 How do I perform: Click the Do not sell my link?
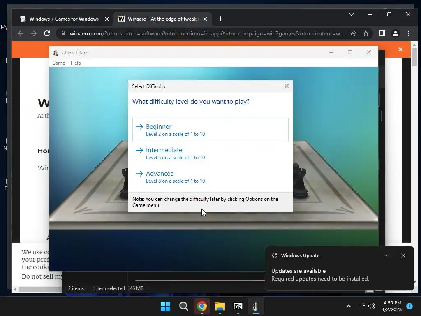click(x=42, y=276)
